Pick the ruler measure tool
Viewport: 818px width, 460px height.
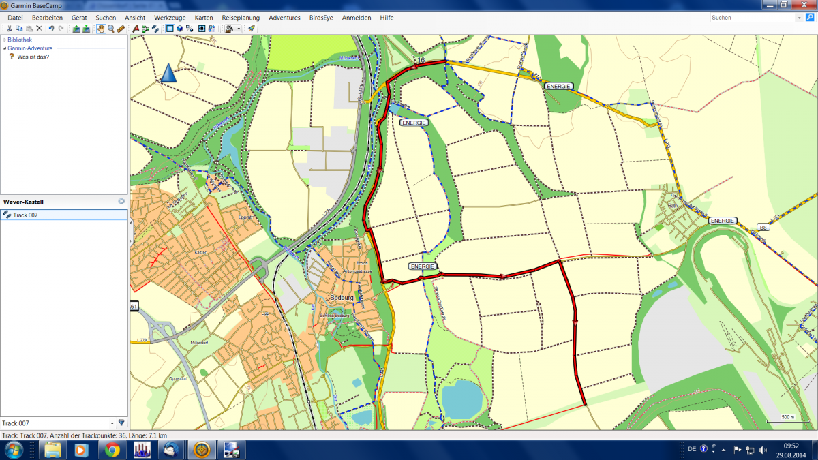coord(121,29)
